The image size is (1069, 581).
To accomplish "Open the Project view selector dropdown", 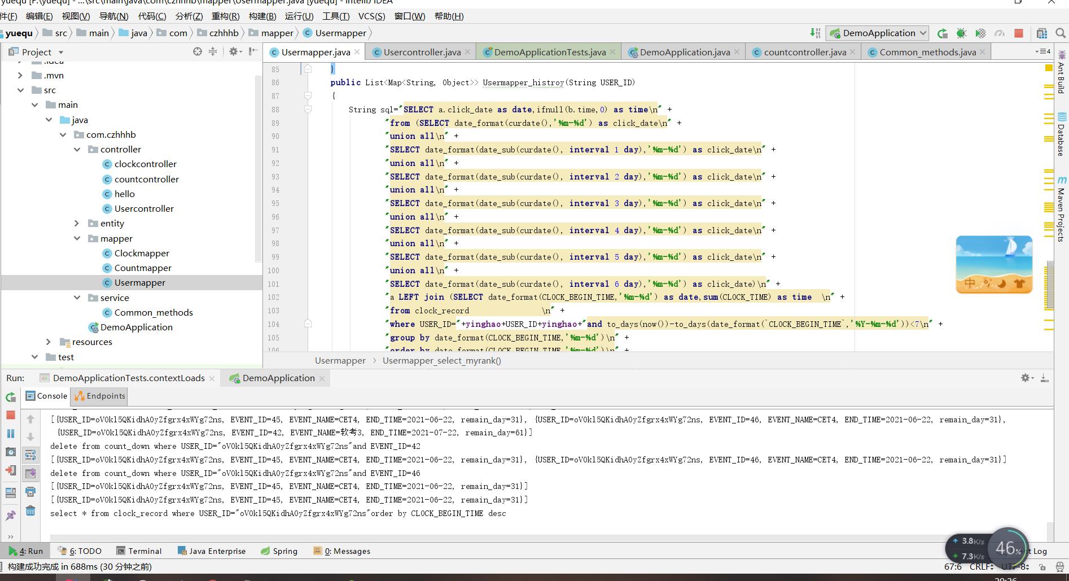I will [x=36, y=52].
